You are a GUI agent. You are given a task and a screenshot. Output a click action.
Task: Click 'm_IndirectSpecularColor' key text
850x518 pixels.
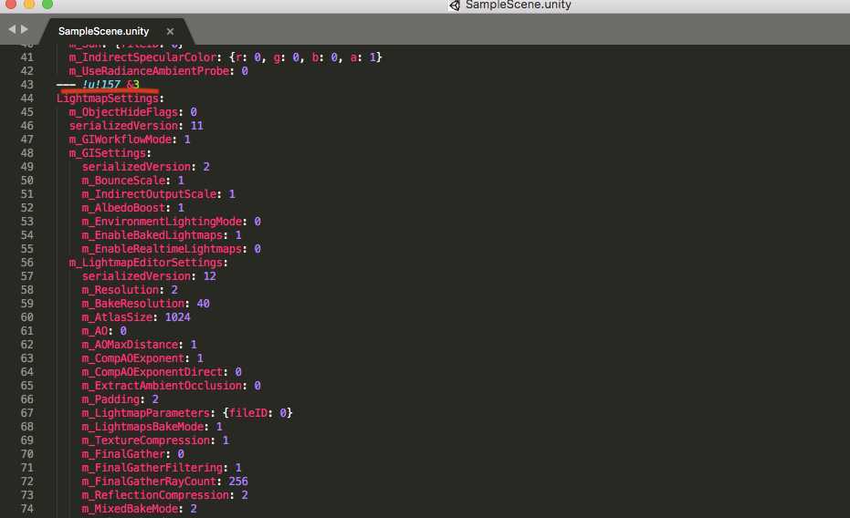[x=142, y=57]
